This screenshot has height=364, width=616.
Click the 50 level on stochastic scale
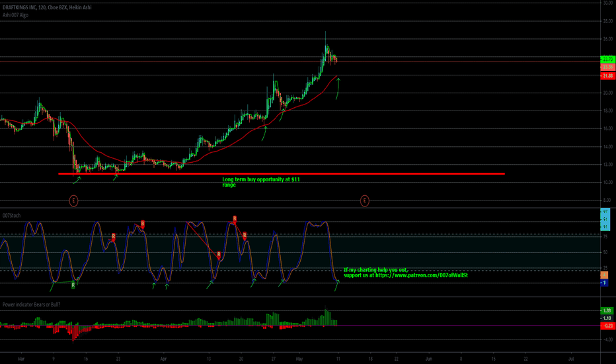tap(605, 252)
